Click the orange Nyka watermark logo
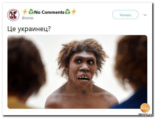The image size is (155, 118). [145, 108]
